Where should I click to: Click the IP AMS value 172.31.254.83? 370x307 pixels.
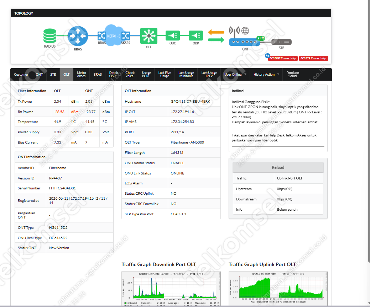click(182, 122)
